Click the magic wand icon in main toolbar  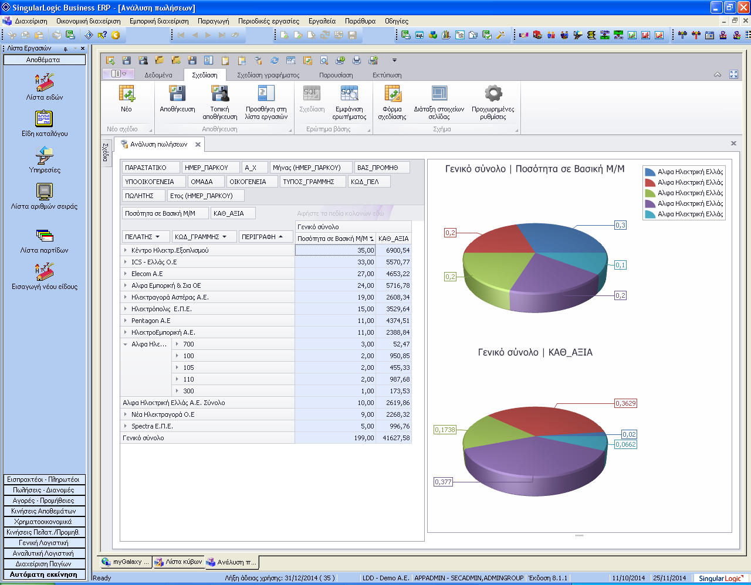point(500,35)
